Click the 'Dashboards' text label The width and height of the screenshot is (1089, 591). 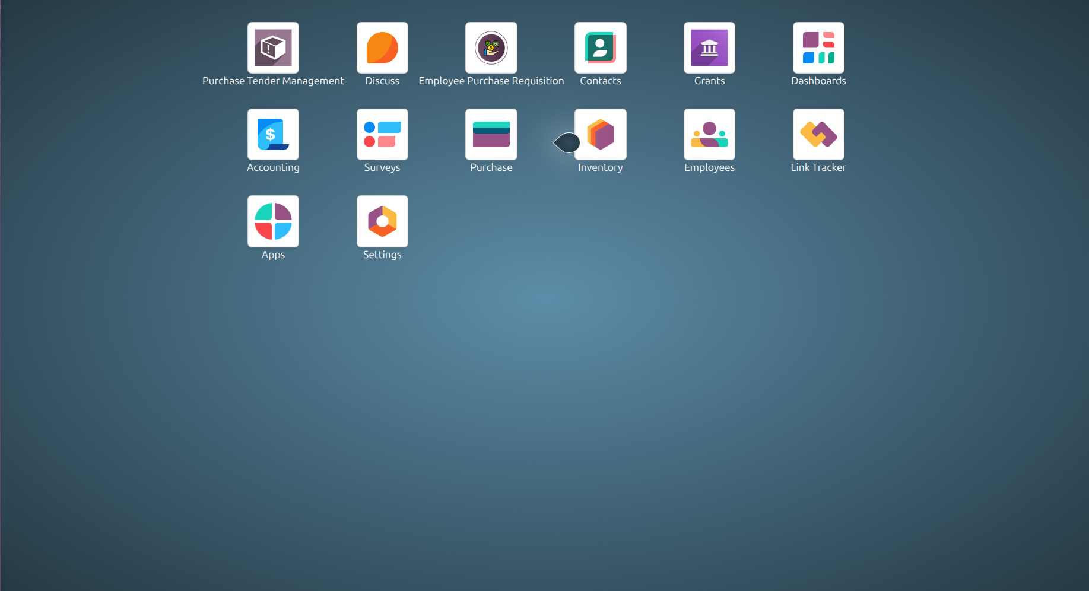pyautogui.click(x=818, y=81)
